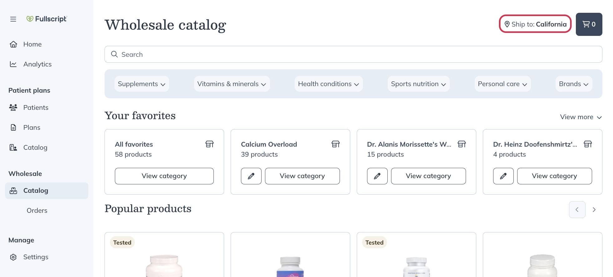Edit Dr. Alanis Morissette's favorites list

(x=377, y=176)
